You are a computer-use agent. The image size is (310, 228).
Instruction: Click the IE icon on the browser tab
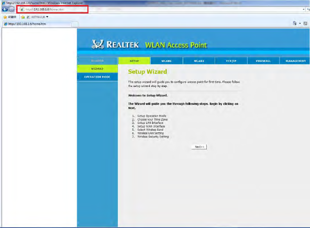pos(6,24)
